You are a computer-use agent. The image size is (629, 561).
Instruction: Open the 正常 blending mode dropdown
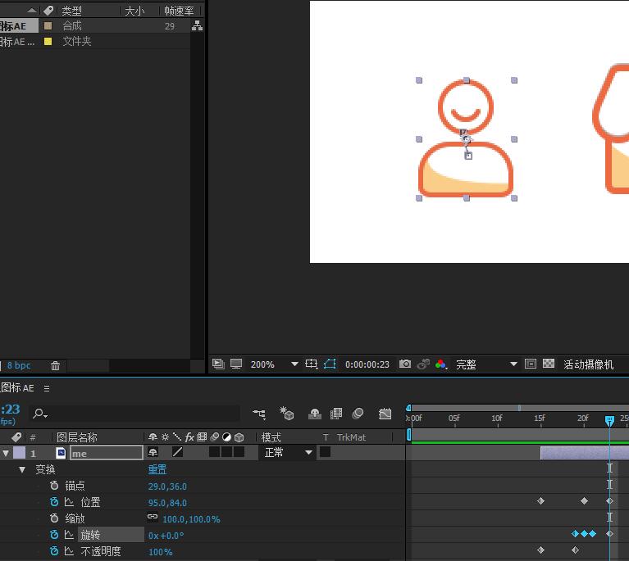tap(287, 452)
